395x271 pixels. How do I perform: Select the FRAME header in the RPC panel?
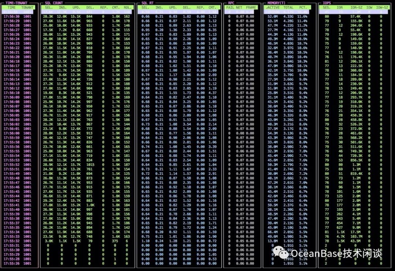point(251,8)
